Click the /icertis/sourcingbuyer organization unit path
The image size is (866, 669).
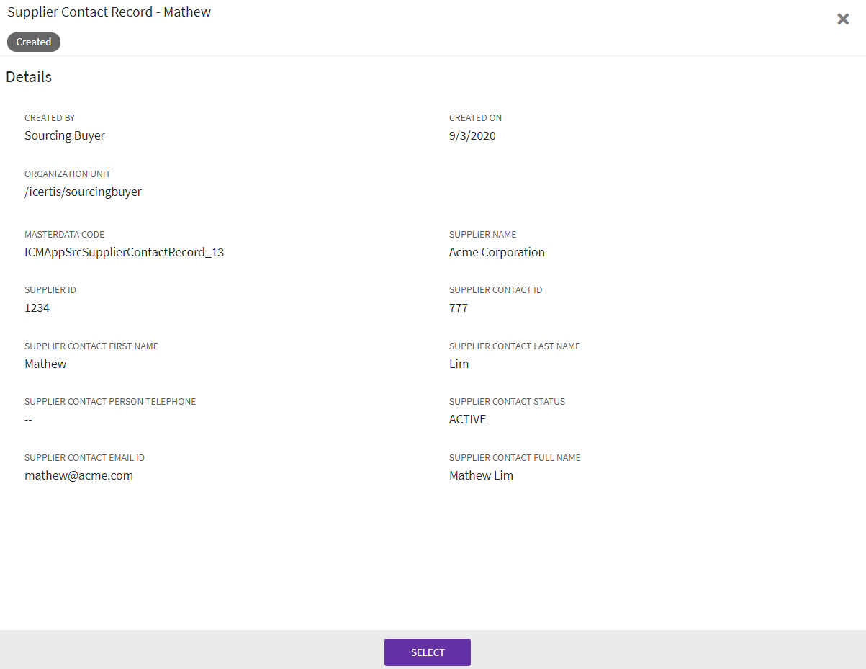click(x=83, y=192)
